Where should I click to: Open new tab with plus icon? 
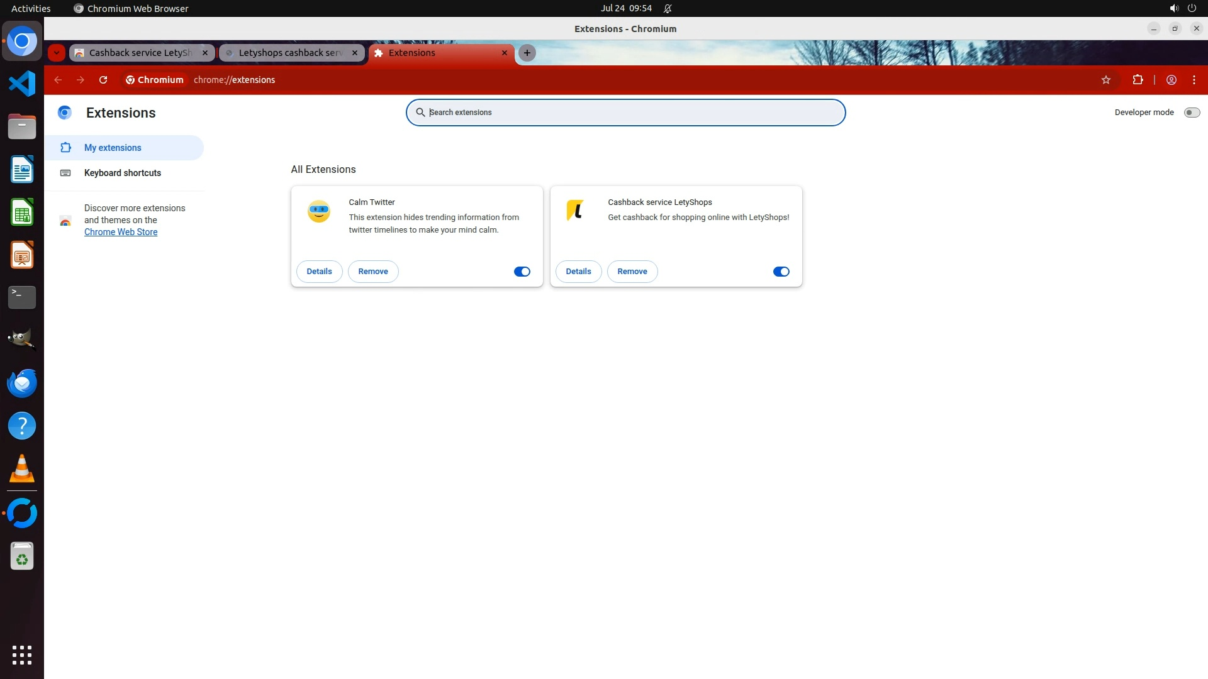(x=527, y=53)
